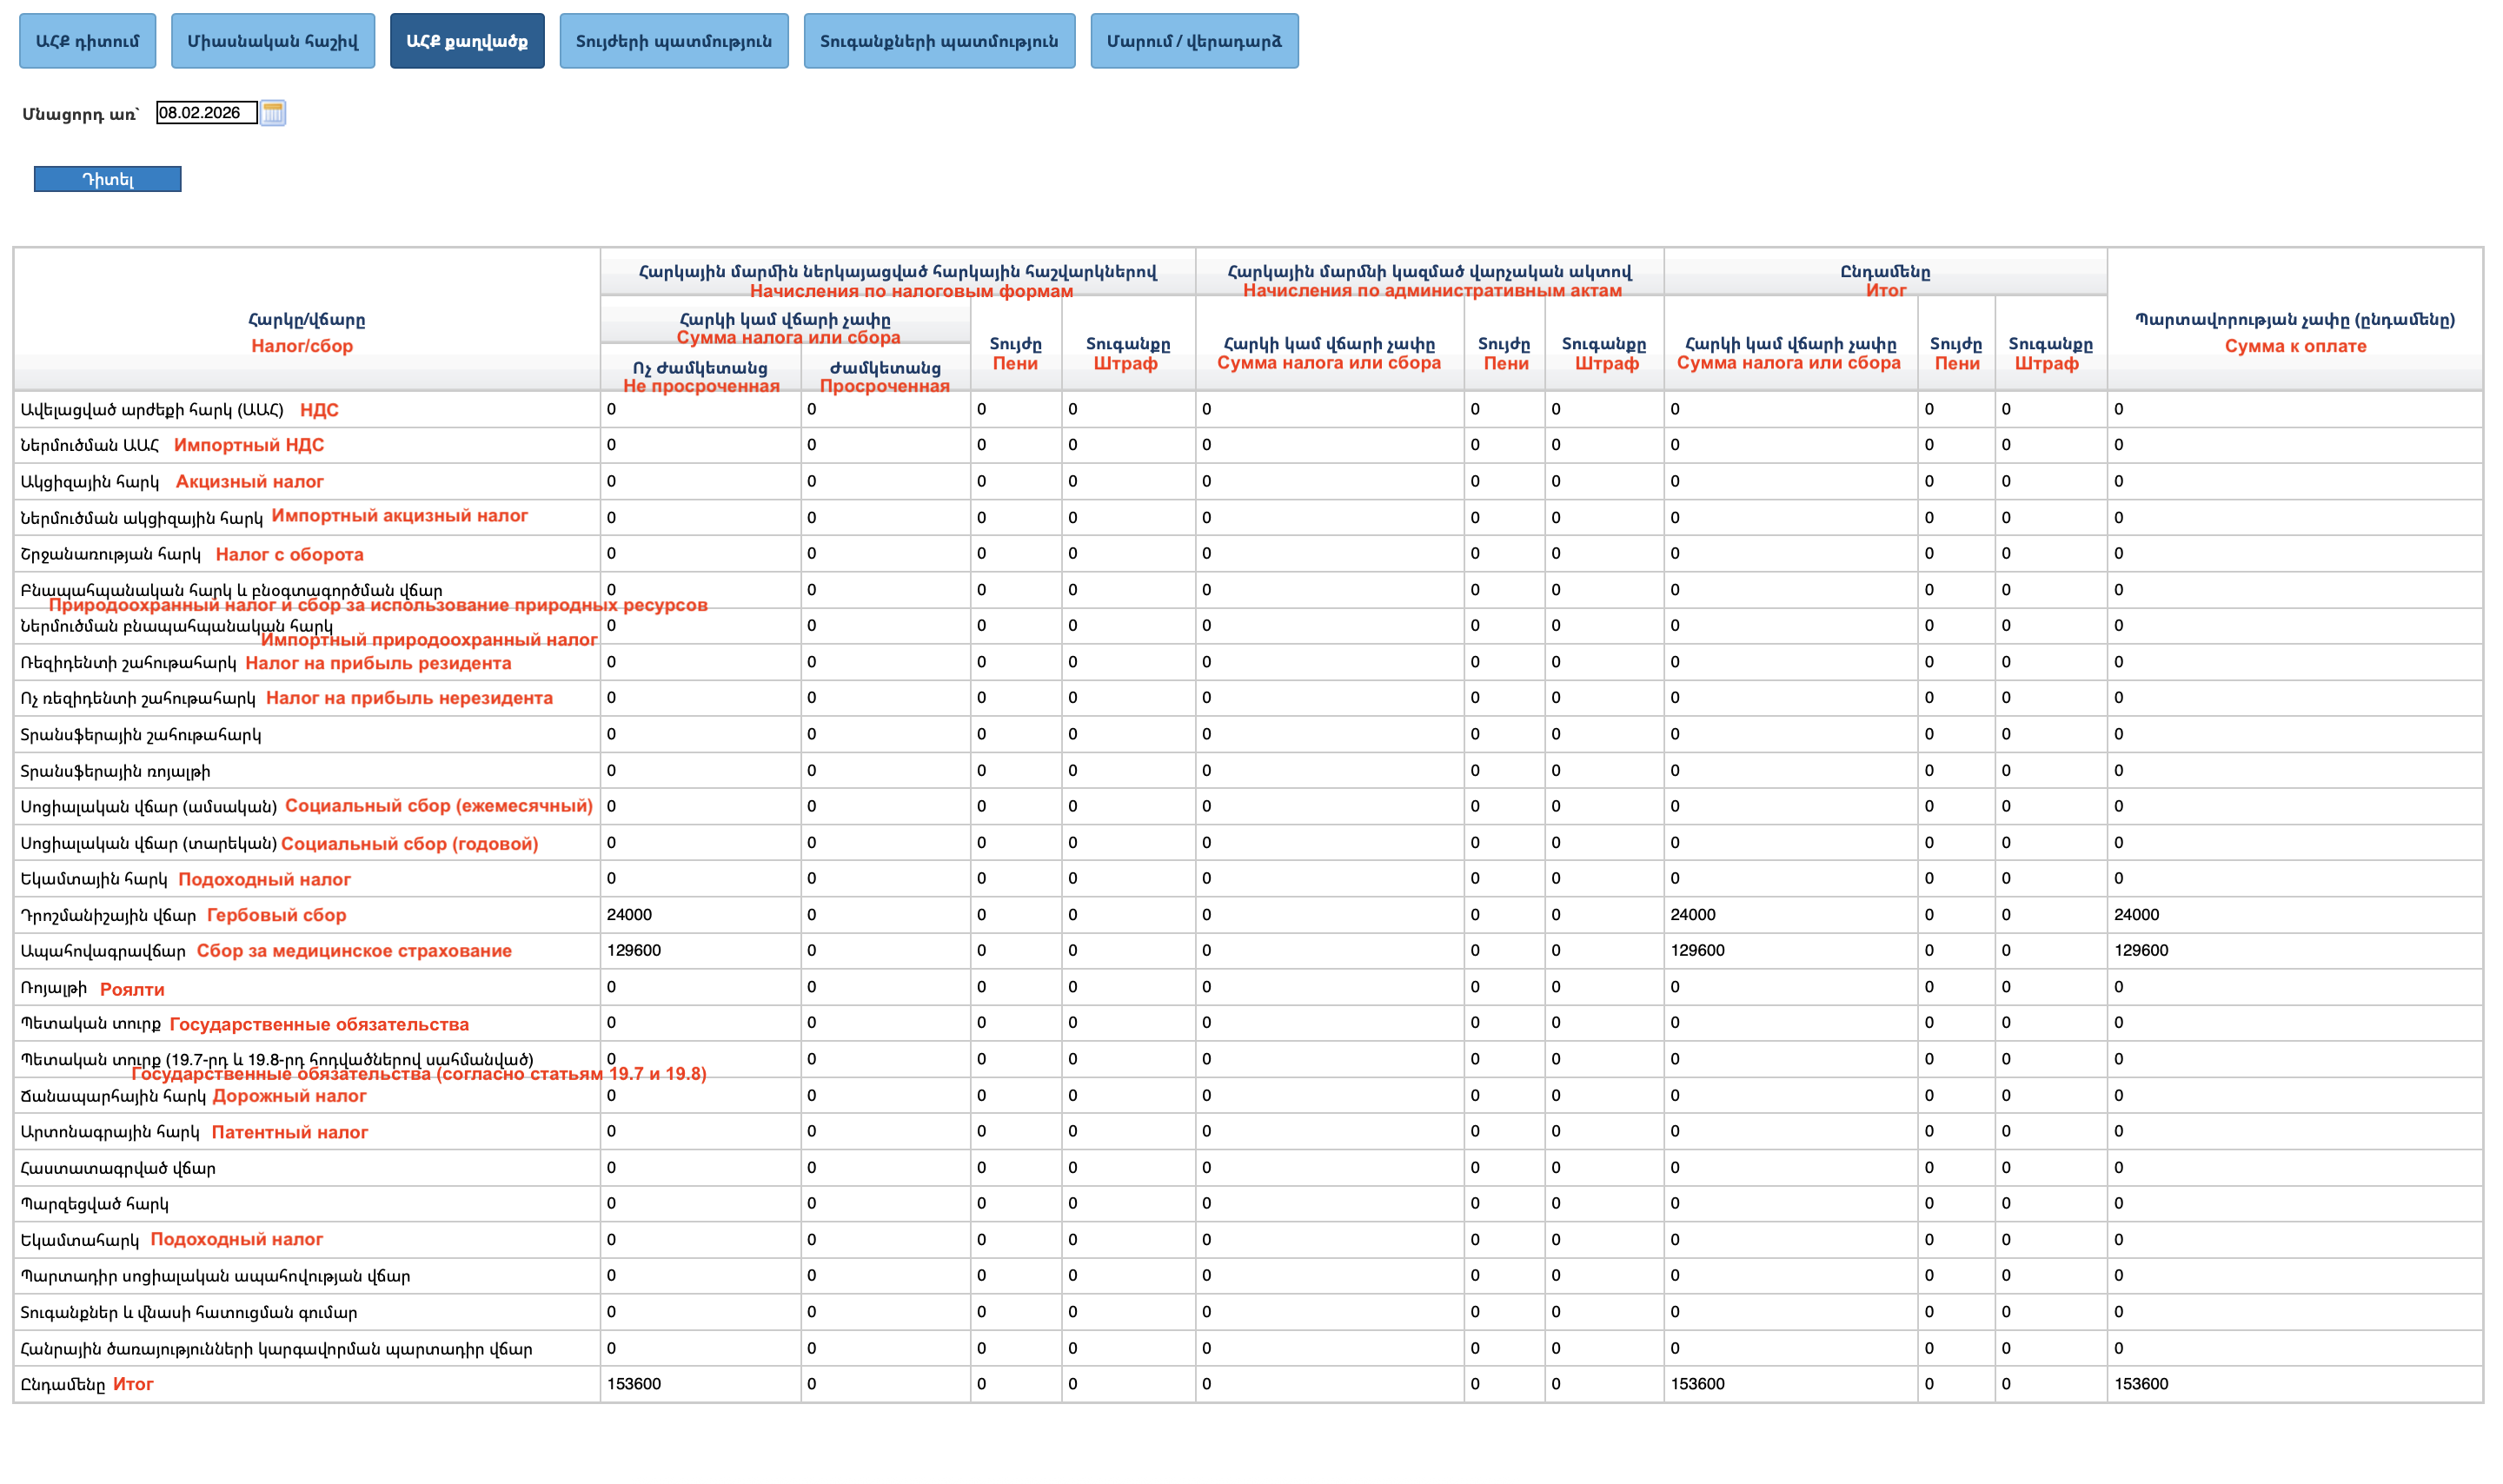Select the Պարտավորության չափը (ընդամենը) column header
This screenshot has height=1484, width=2503.
(x=2295, y=320)
